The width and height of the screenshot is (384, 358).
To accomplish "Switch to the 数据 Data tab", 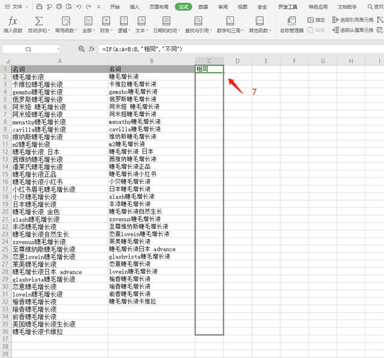I will (203, 7).
